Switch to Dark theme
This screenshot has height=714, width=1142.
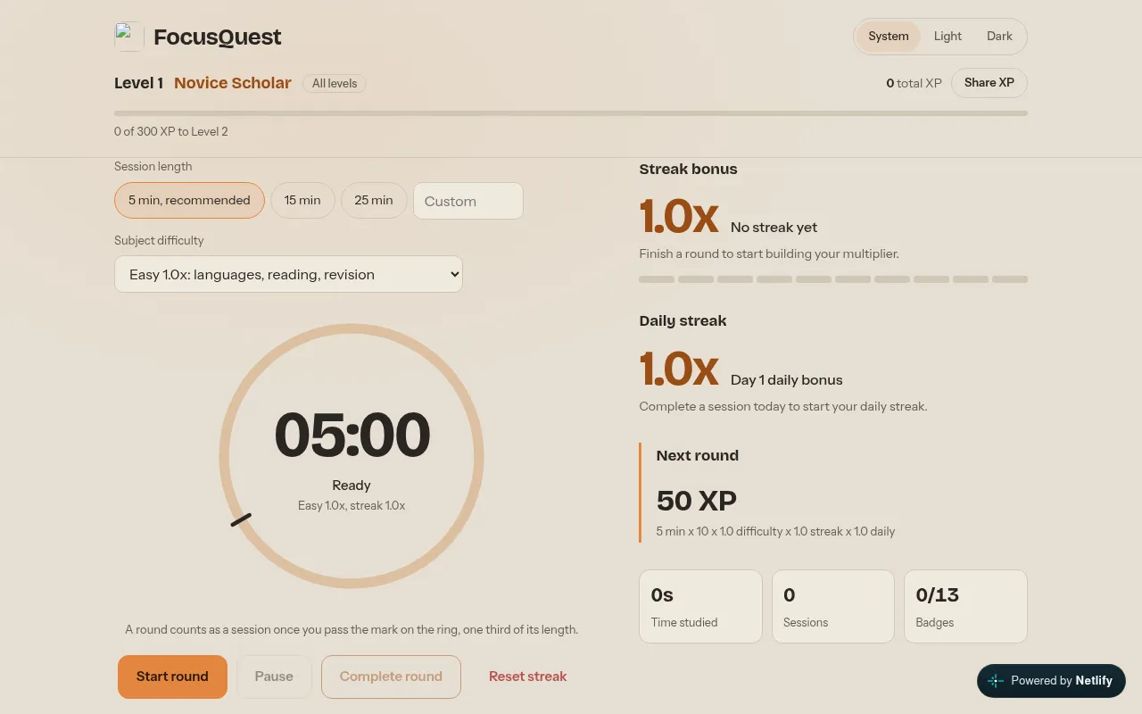[x=999, y=37]
